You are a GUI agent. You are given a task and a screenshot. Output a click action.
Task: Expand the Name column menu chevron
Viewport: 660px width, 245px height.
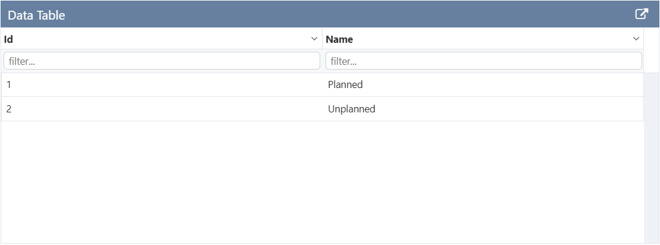(636, 39)
